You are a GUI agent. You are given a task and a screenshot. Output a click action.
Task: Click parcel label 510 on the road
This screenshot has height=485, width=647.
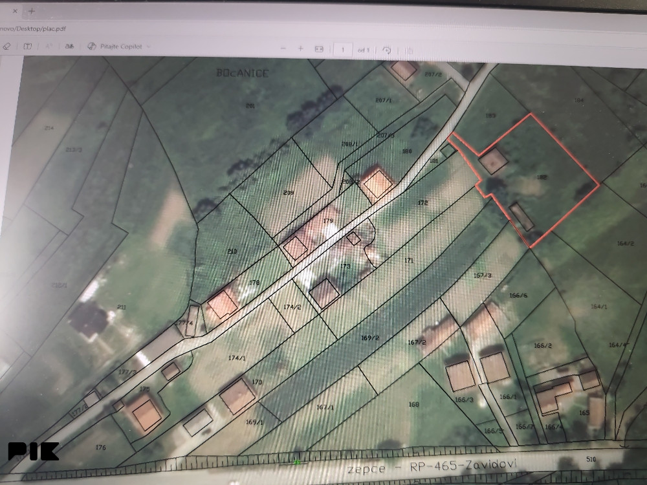(591, 459)
